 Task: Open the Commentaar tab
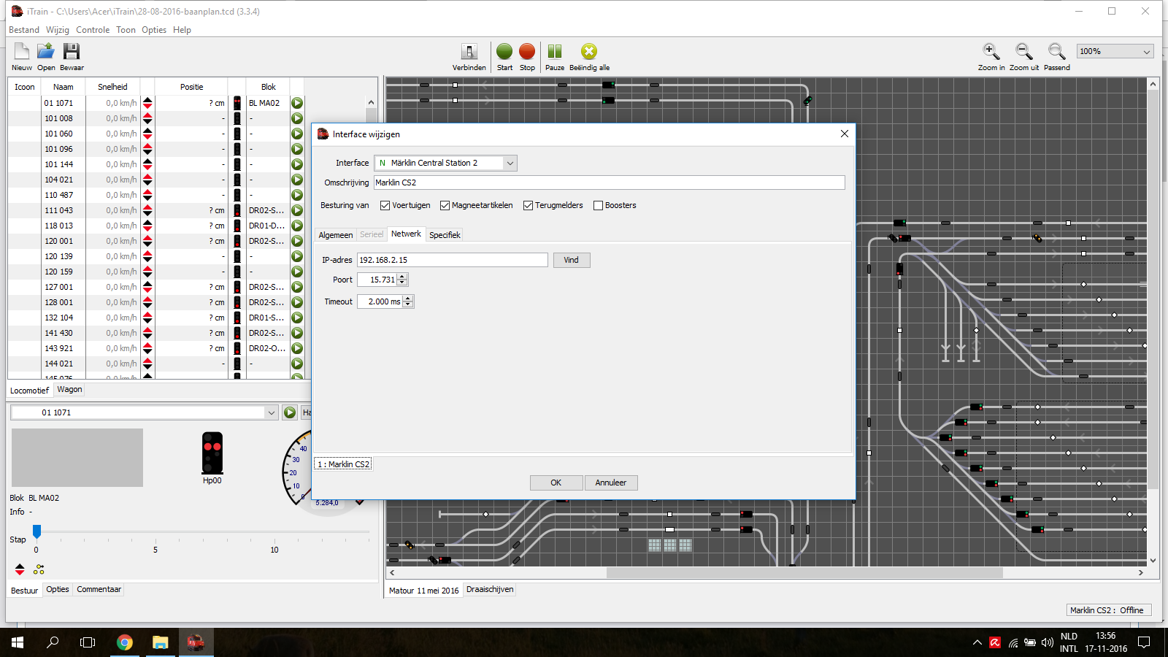tap(99, 589)
